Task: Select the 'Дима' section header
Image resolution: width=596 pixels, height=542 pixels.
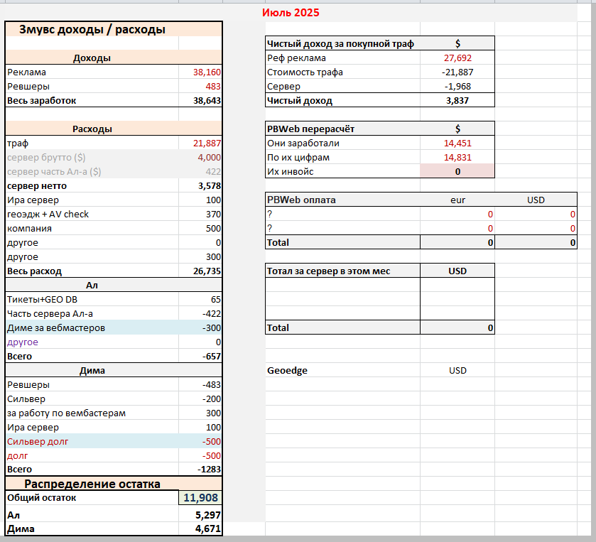Action: tap(92, 371)
